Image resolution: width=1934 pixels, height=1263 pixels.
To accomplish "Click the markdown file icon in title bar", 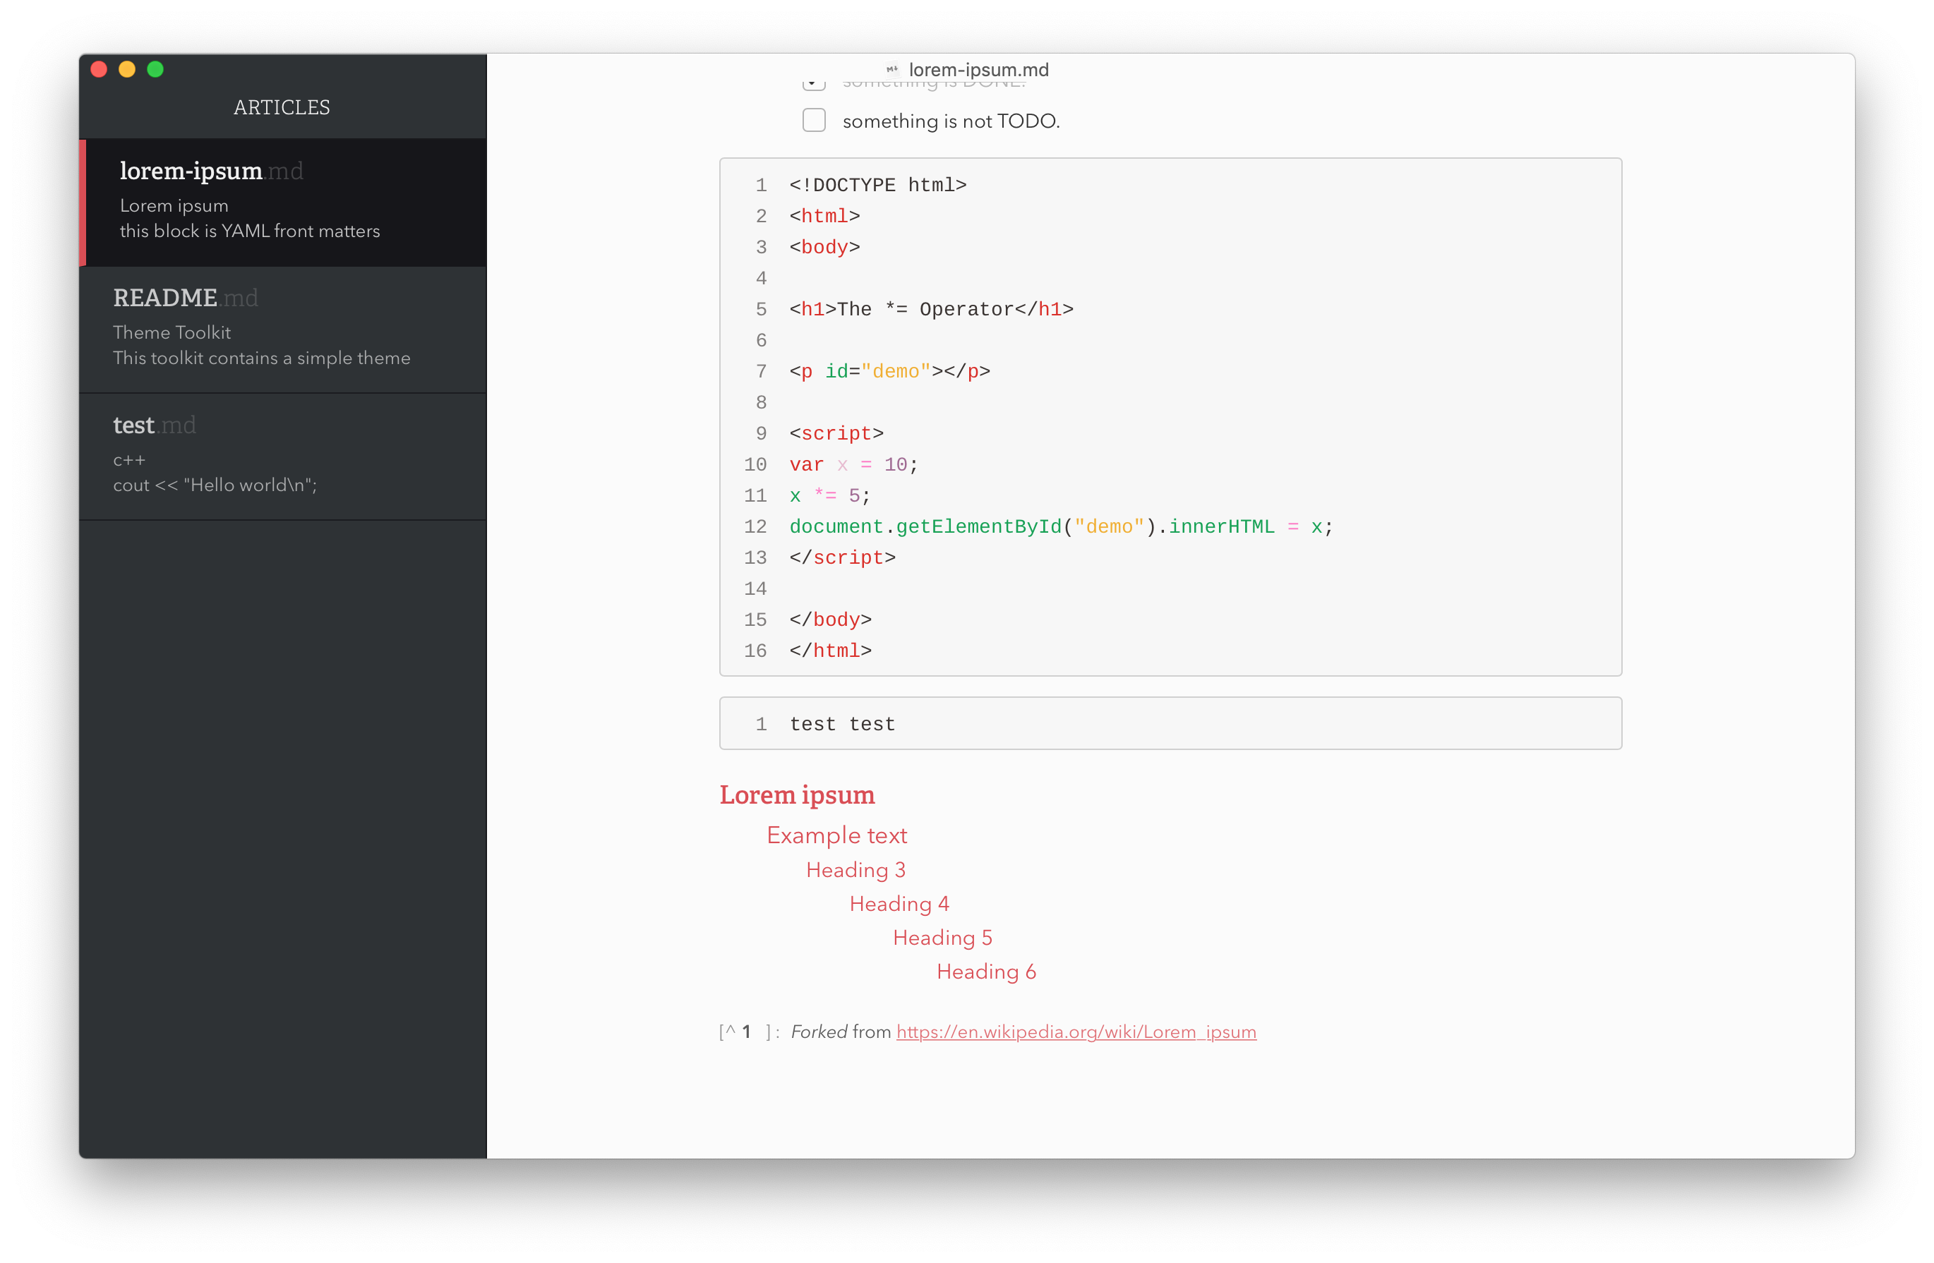I will [x=891, y=70].
